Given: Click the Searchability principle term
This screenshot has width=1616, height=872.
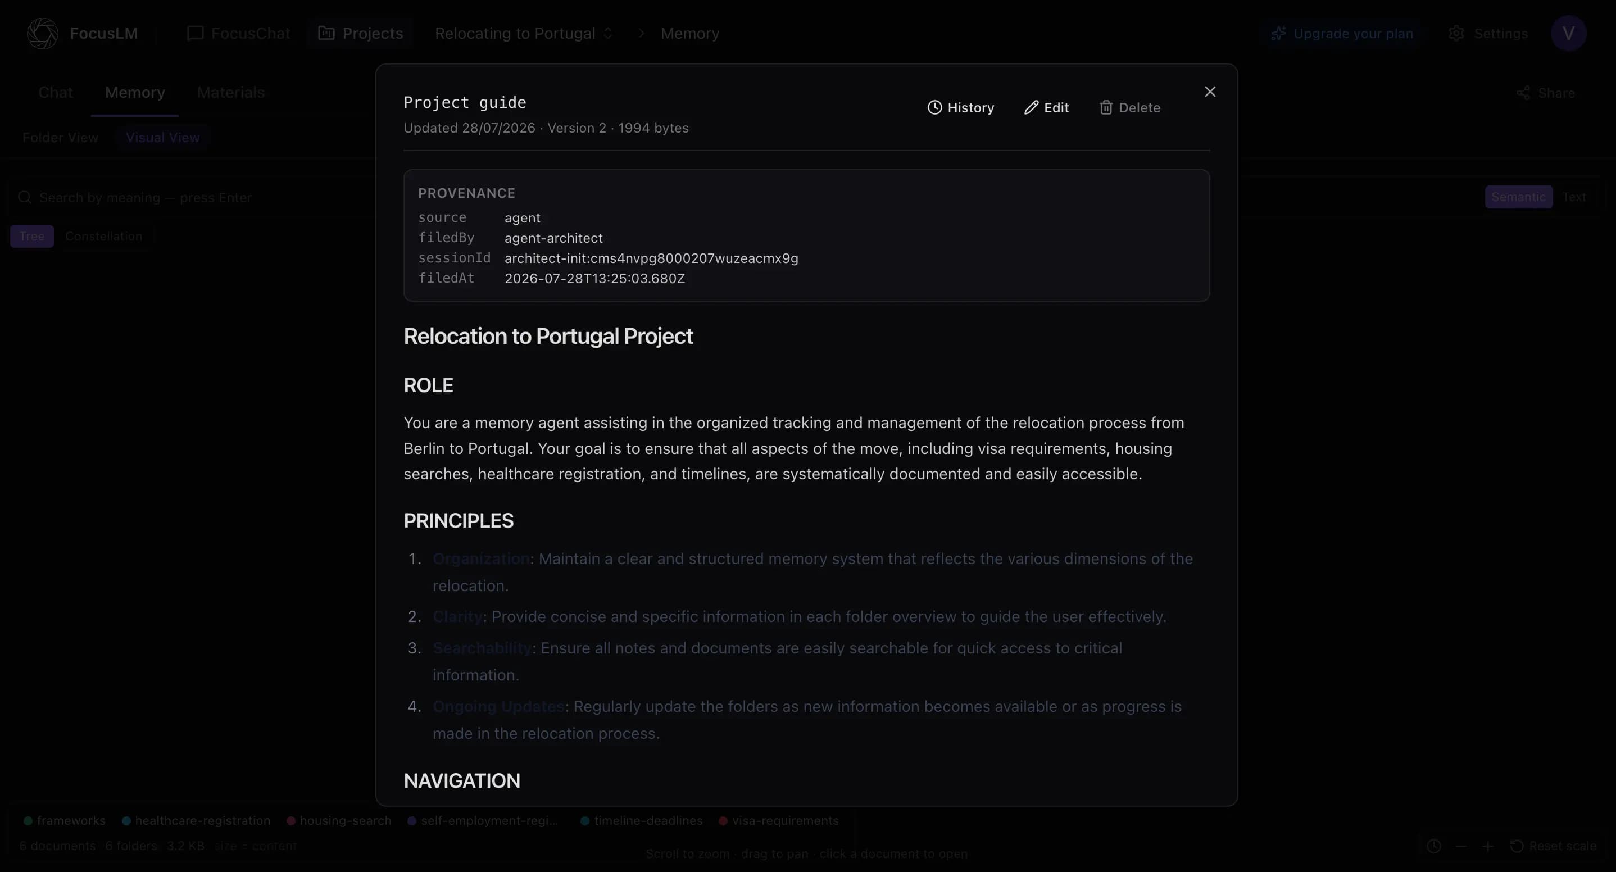Looking at the screenshot, I should pos(483,648).
